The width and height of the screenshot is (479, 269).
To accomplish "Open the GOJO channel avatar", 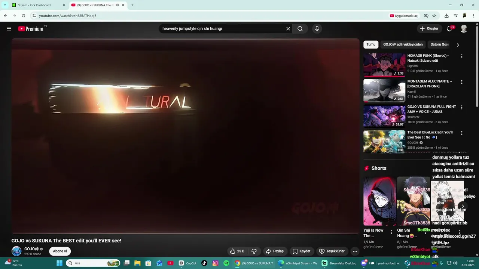I will pyautogui.click(x=16, y=251).
